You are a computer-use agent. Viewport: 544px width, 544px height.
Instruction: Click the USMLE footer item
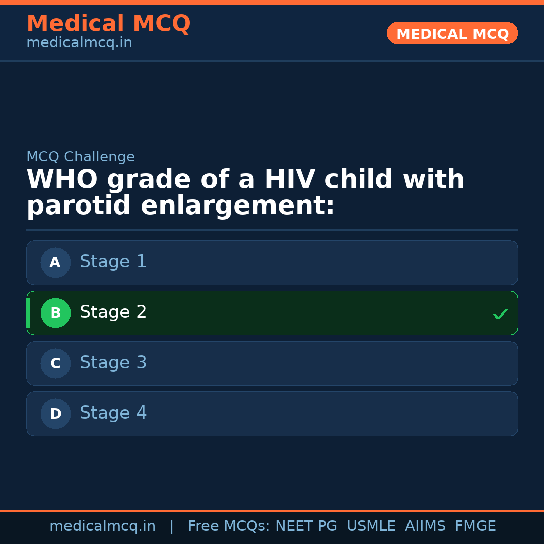[x=371, y=525]
